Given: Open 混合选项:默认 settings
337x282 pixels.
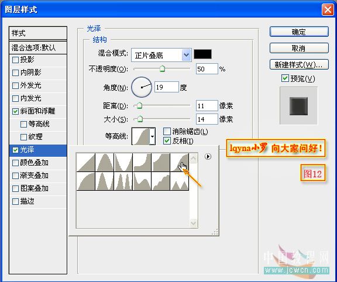Looking at the screenshot, I should coord(38,47).
